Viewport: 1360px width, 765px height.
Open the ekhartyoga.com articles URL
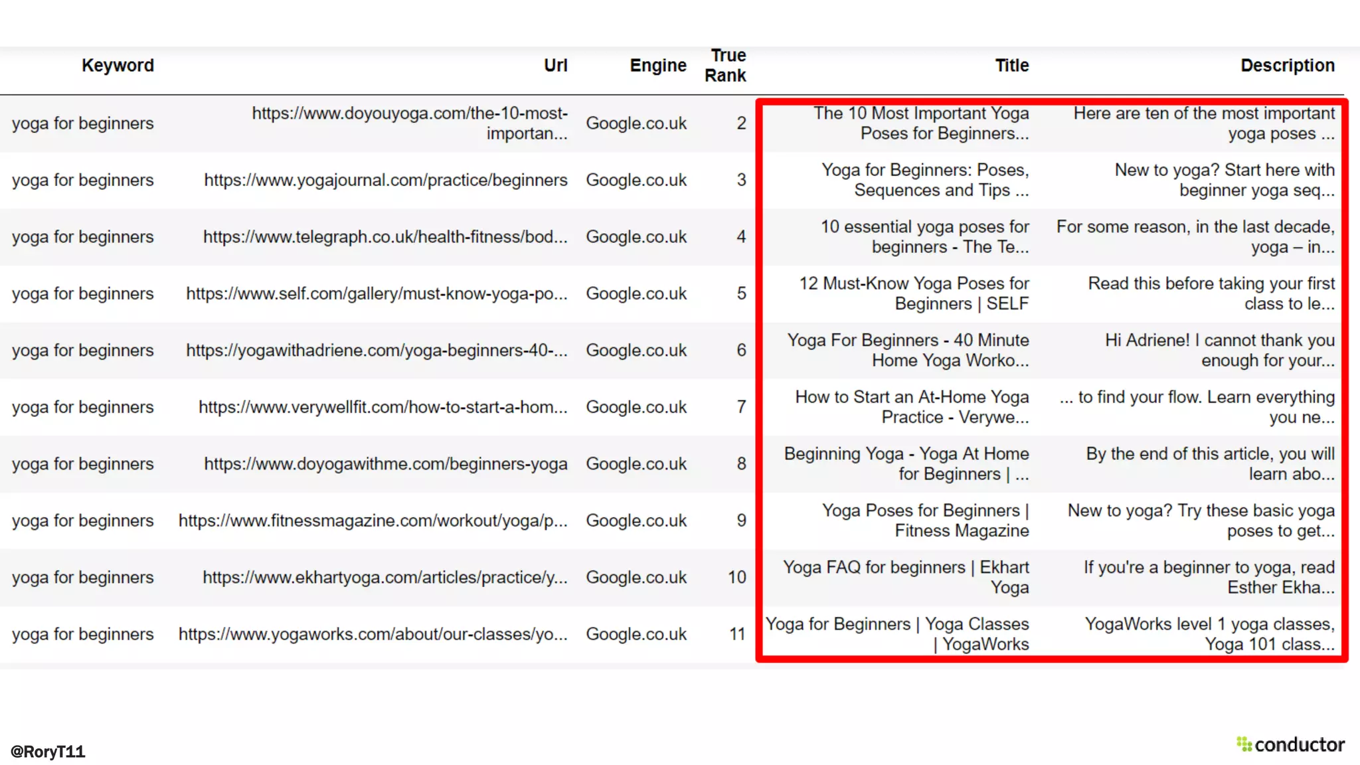384,577
